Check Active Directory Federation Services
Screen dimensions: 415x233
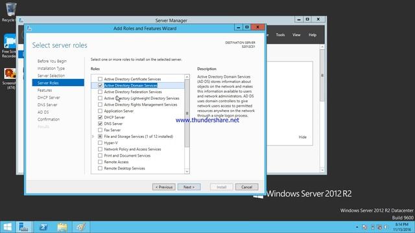(x=100, y=92)
